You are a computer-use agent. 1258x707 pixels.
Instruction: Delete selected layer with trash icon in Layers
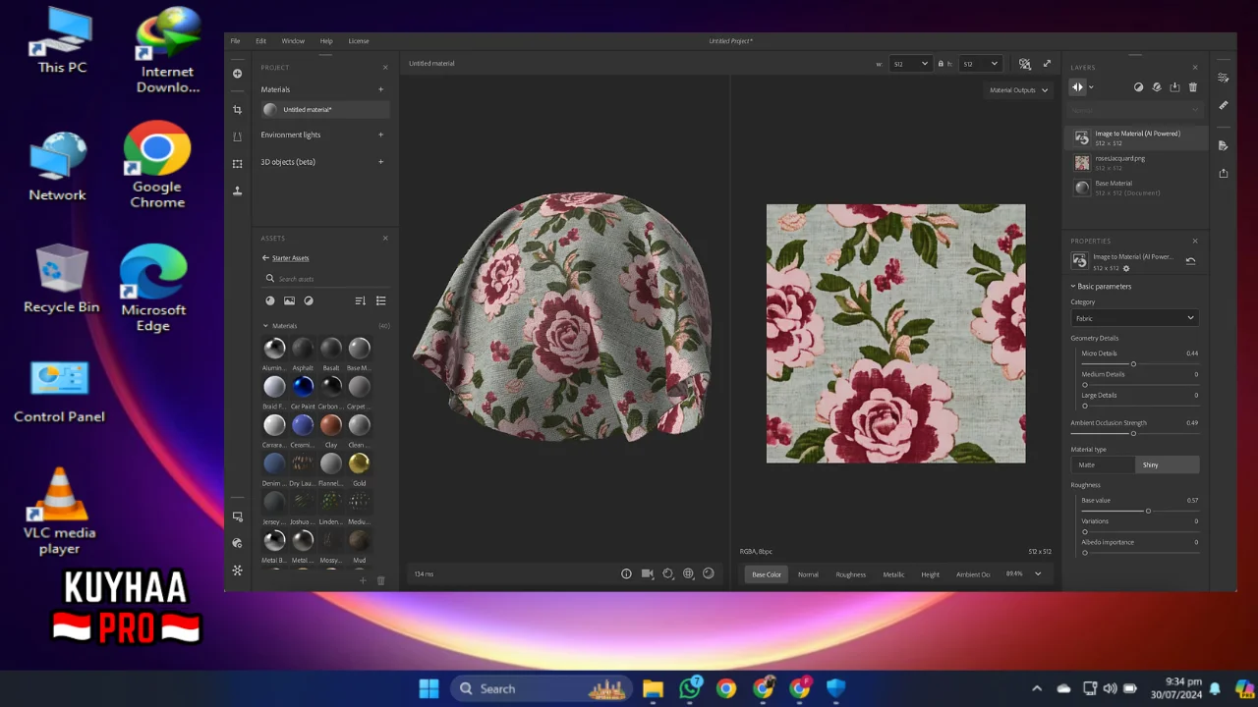1193,87
